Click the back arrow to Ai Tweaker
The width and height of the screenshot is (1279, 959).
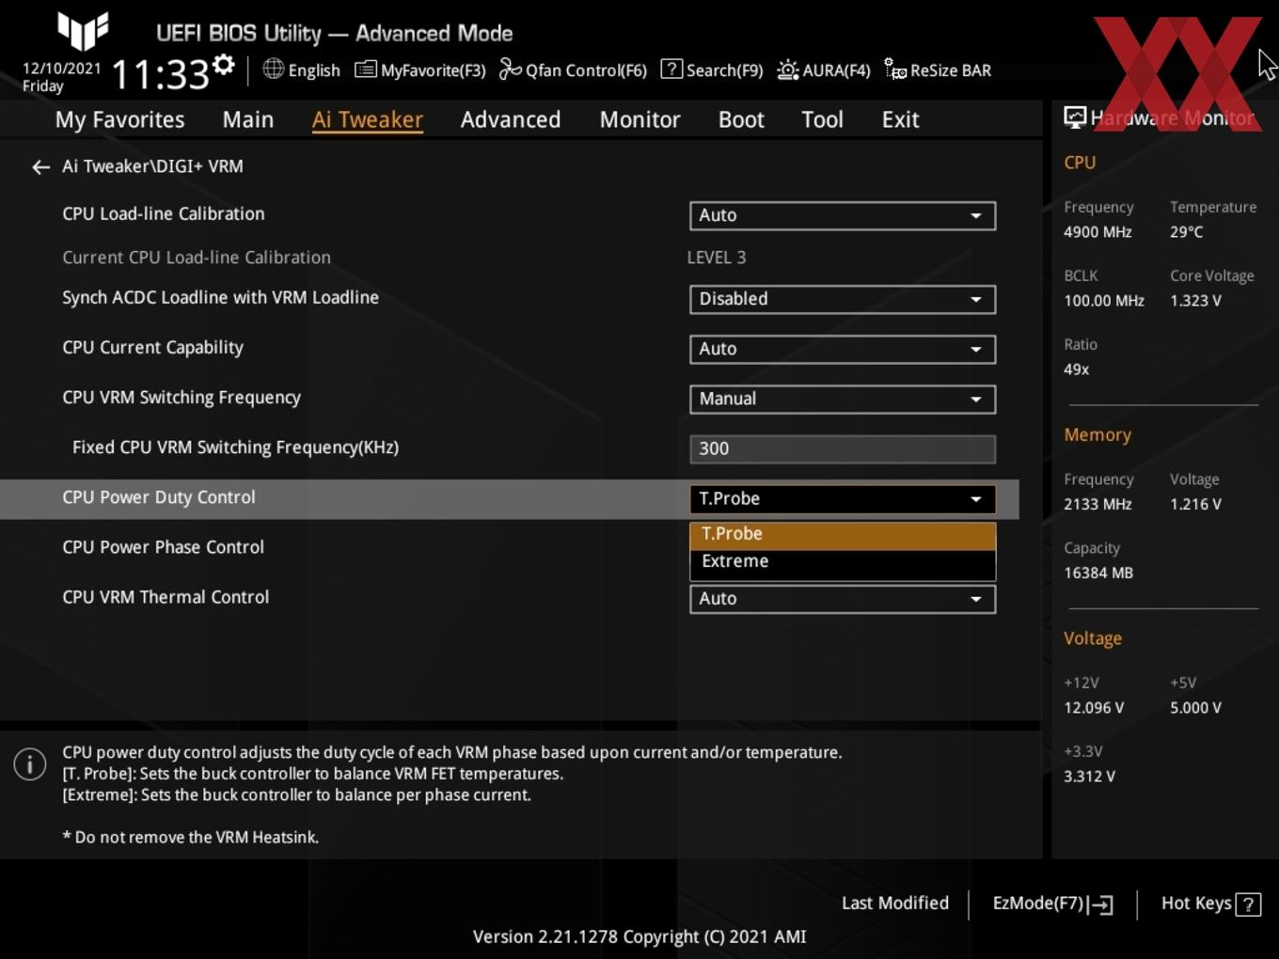40,167
